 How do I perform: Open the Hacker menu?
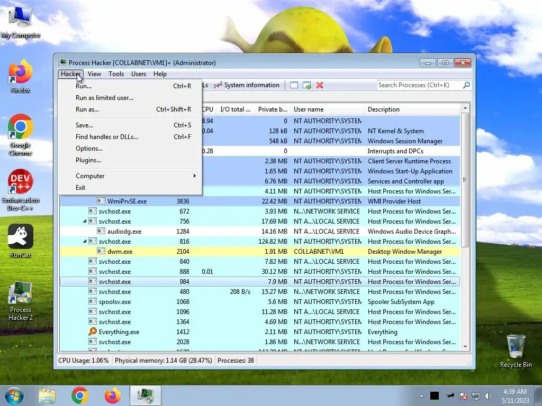(70, 74)
